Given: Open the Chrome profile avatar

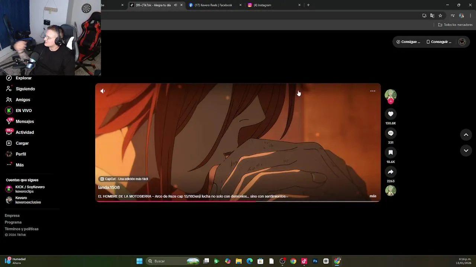Looking at the screenshot, I should 461,16.
